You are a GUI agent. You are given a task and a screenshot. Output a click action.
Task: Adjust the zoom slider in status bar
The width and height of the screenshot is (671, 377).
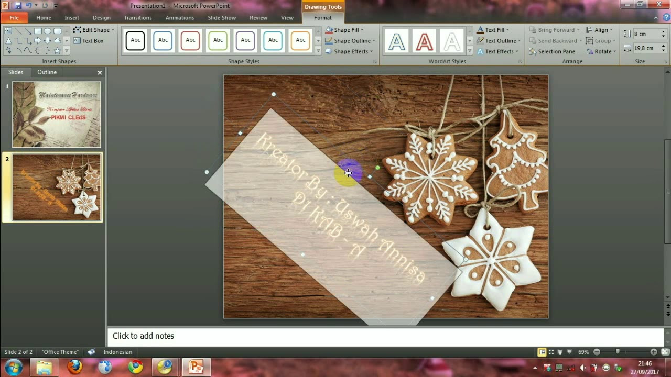618,352
